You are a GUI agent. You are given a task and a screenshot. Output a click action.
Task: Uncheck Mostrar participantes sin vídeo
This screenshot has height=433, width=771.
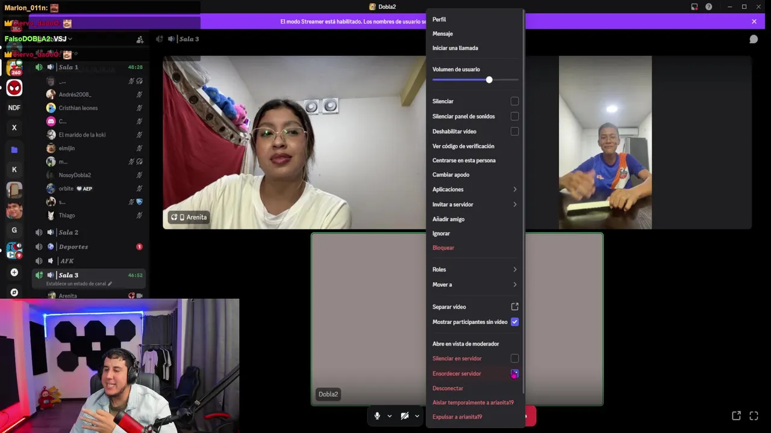coord(514,322)
